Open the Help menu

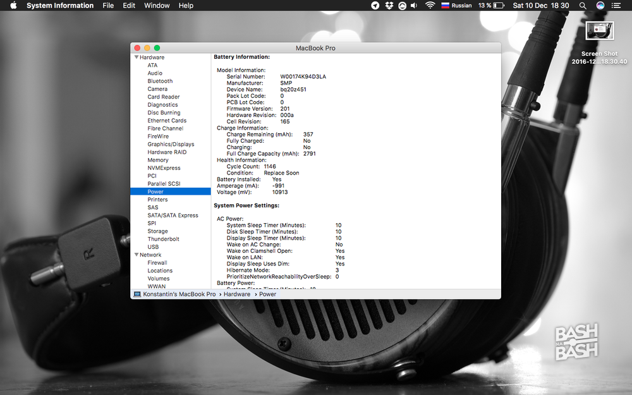[186, 5]
